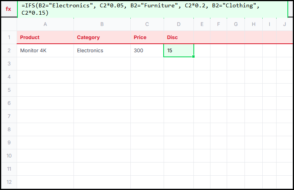Select row 12 header
Image resolution: width=294 pixels, height=190 pixels.
click(9, 182)
